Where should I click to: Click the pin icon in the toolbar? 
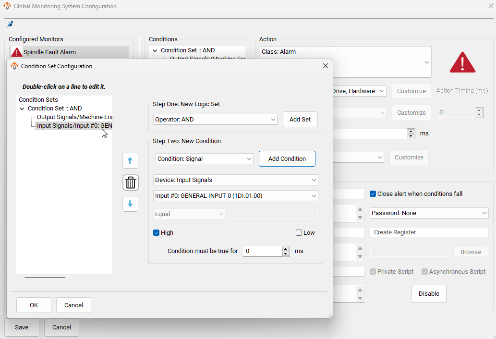pyautogui.click(x=10, y=24)
